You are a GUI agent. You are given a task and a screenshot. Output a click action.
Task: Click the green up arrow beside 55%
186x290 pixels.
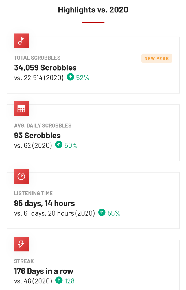tap(102, 213)
